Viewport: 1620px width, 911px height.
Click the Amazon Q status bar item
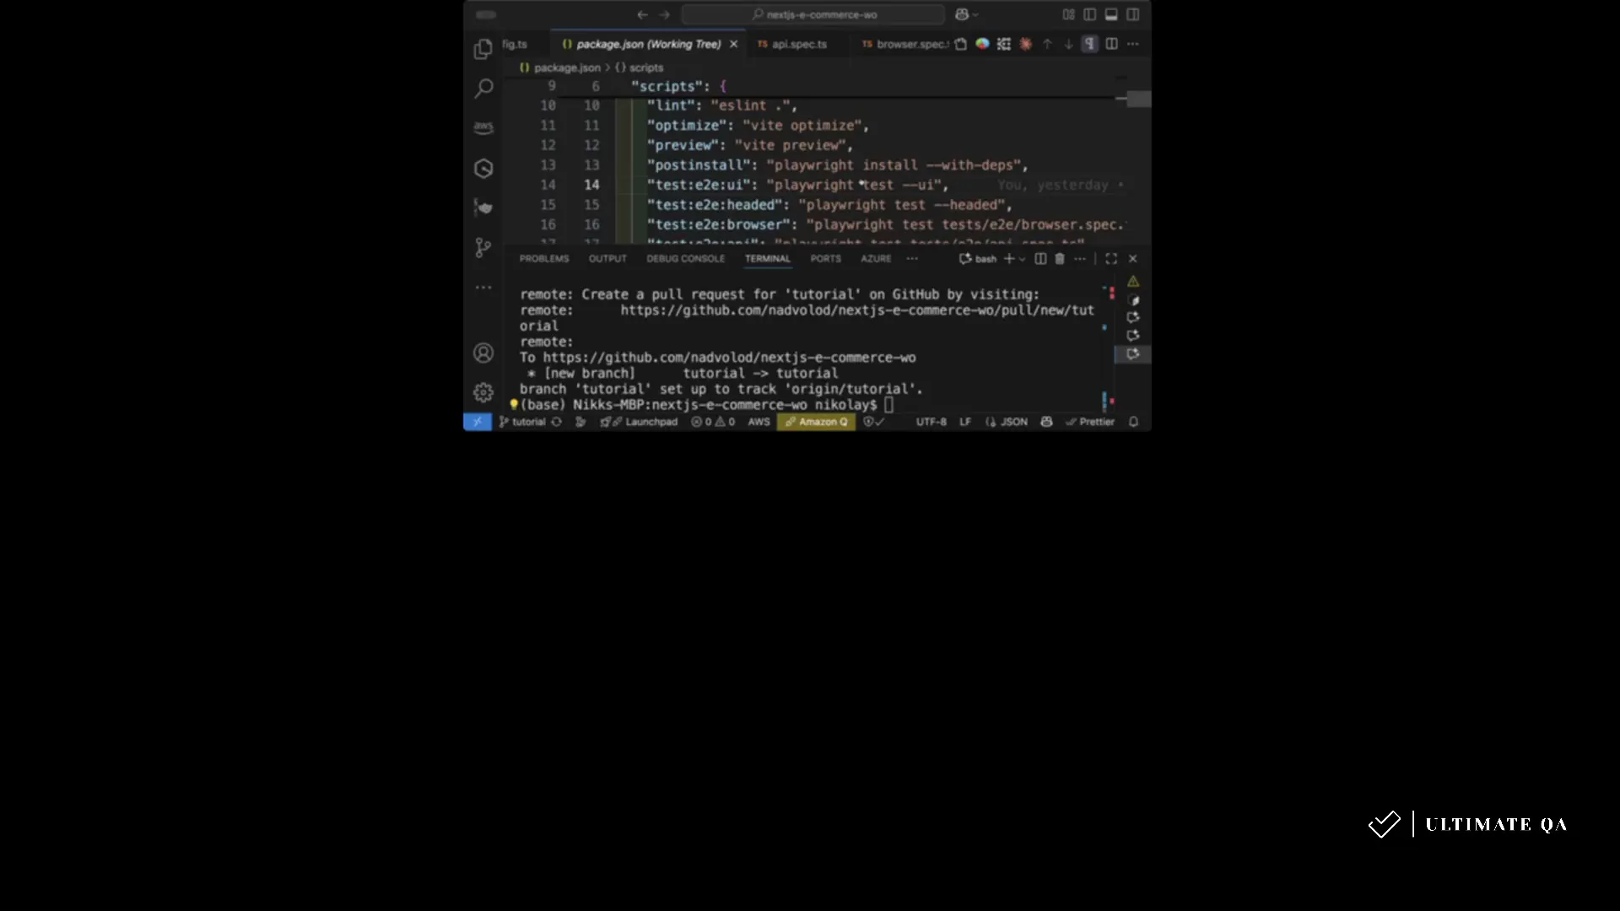coord(816,422)
